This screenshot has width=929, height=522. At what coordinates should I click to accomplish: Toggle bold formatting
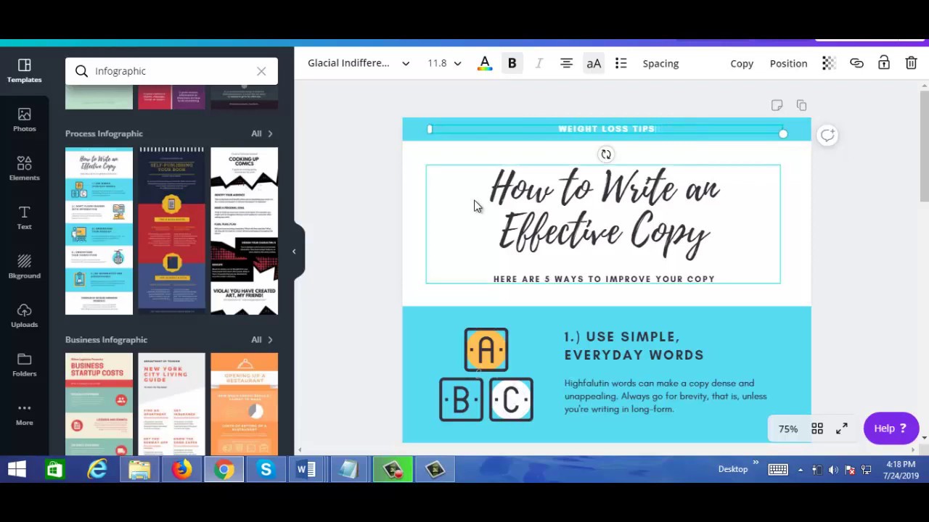click(512, 63)
